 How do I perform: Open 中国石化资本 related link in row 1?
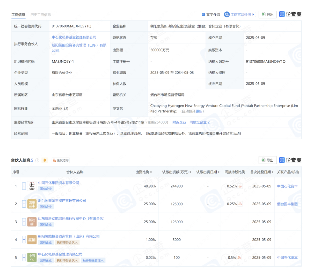tap(287, 186)
